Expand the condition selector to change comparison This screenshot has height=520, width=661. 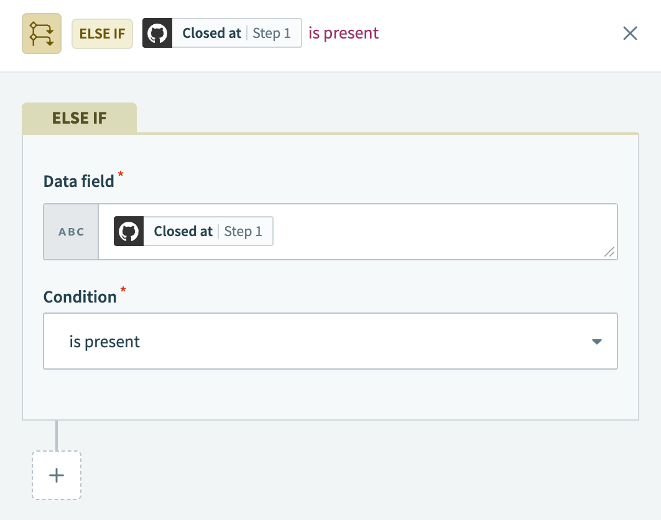click(330, 341)
